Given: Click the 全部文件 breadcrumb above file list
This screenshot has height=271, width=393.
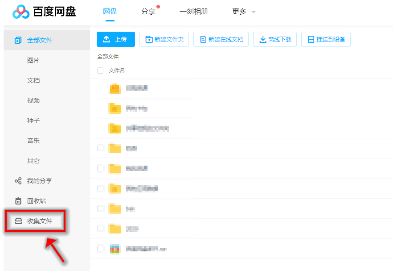Looking at the screenshot, I should (x=108, y=57).
